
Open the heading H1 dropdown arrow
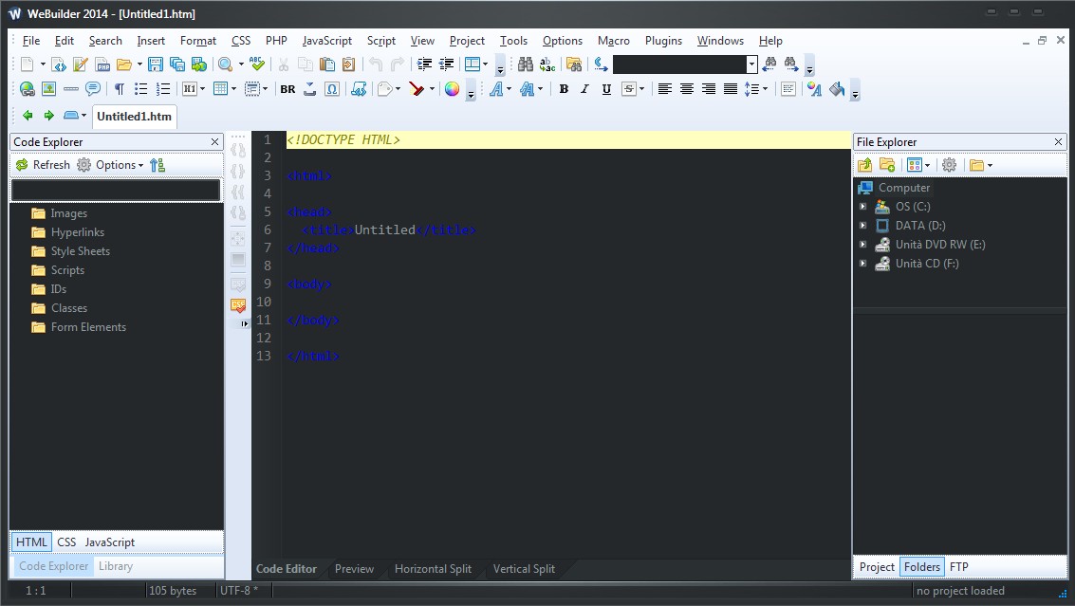coord(202,89)
